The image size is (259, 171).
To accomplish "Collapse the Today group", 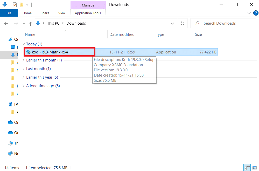I will pyautogui.click(x=23, y=44).
